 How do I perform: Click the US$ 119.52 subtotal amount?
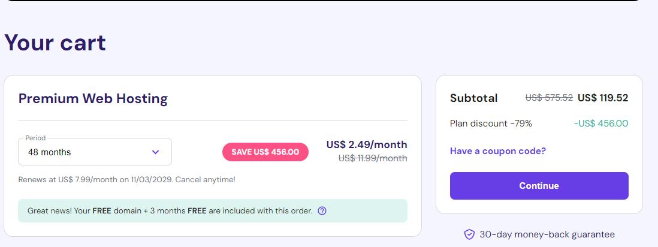pos(603,98)
